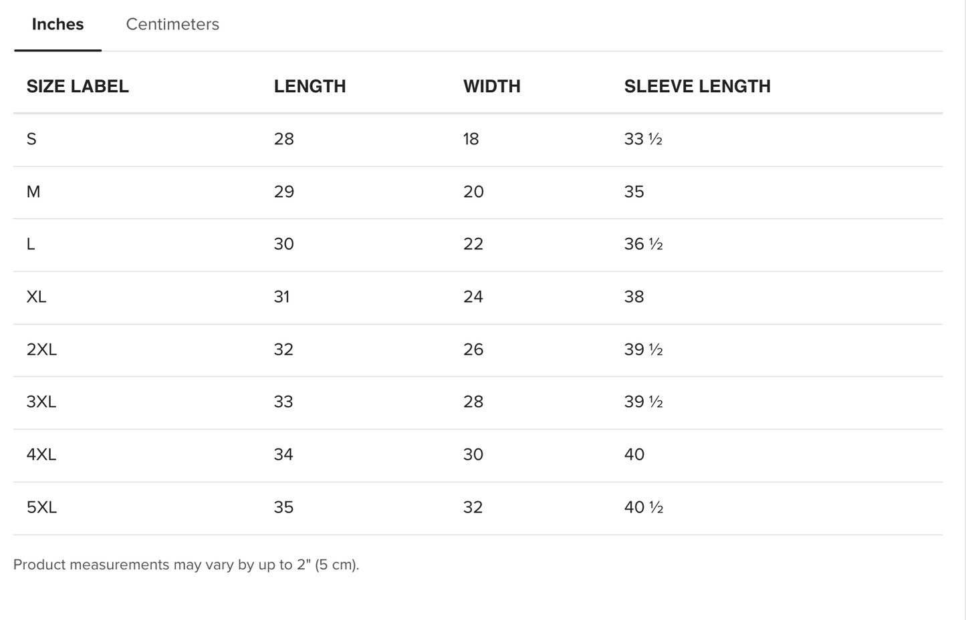Viewport: 966px width, 620px height.
Task: Click the WIDTH column header
Action: (491, 86)
